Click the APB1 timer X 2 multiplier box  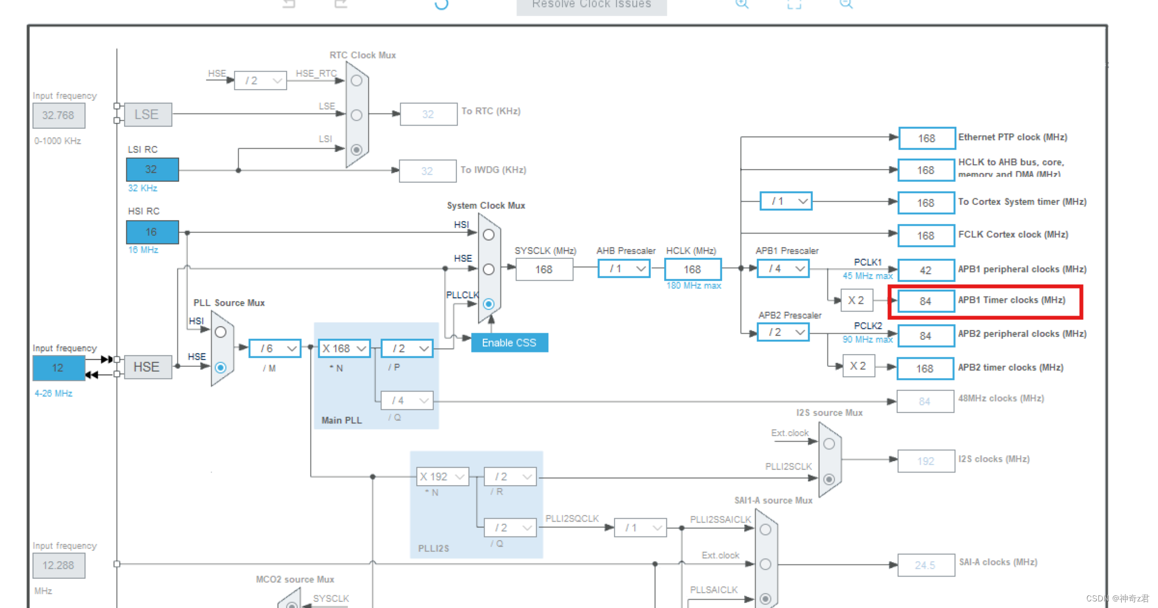[x=856, y=301]
